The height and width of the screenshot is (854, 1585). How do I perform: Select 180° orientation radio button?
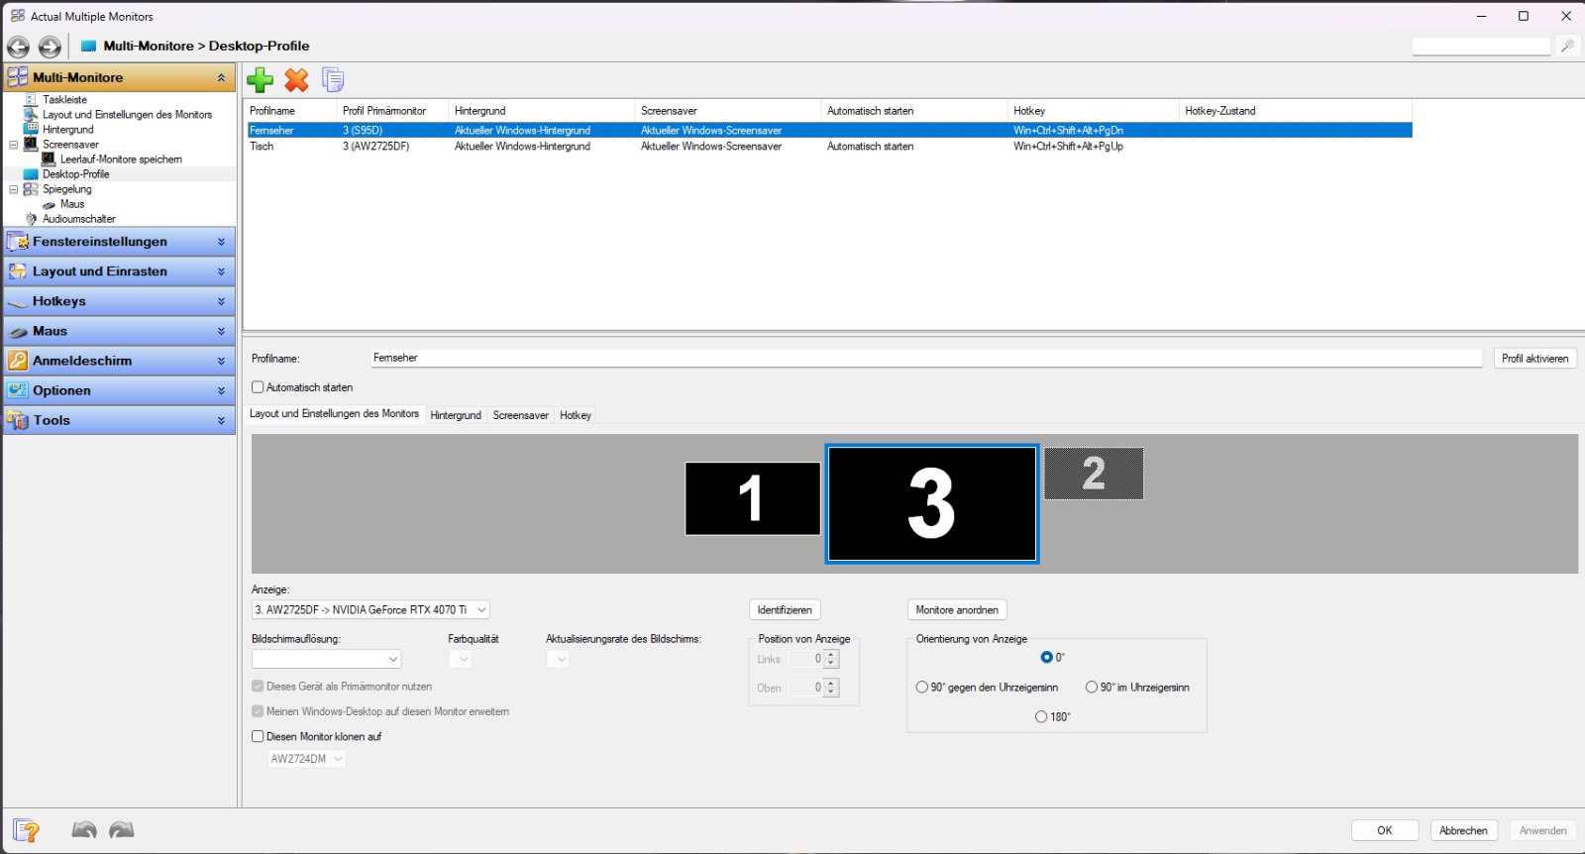pyautogui.click(x=1041, y=716)
